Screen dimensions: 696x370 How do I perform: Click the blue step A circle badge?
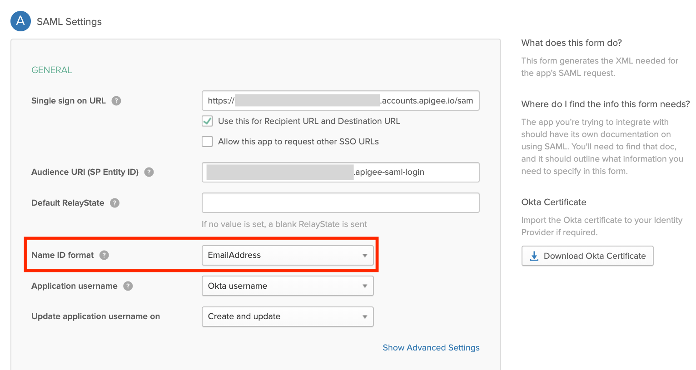point(20,21)
